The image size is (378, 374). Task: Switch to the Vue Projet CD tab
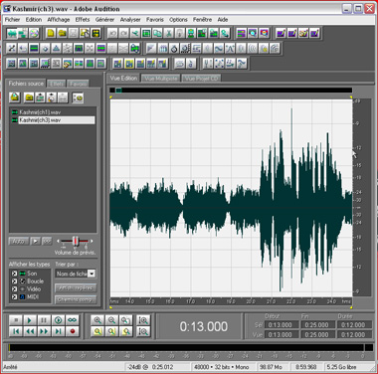[201, 79]
